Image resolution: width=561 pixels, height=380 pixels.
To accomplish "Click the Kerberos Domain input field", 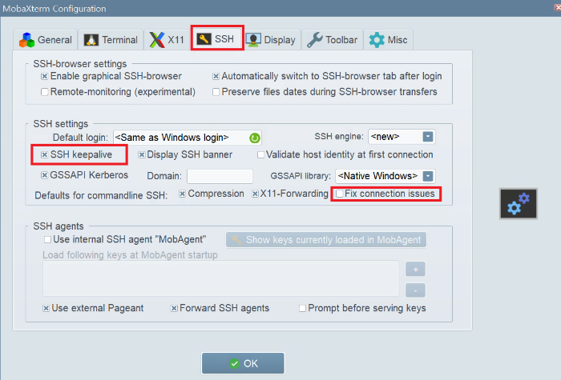I will 220,176.
